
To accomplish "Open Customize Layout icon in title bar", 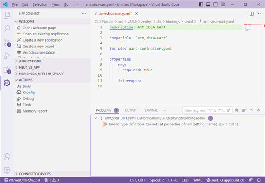I will tap(223, 4).
